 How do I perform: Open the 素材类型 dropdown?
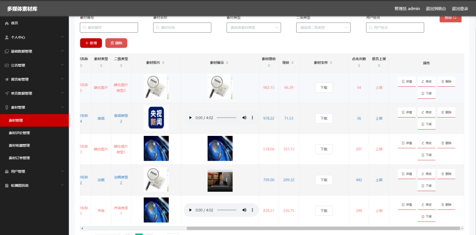(253, 27)
